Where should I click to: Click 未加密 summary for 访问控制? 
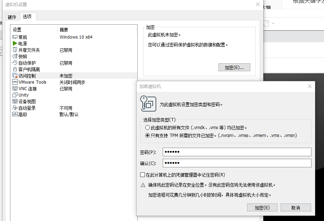coord(66,76)
